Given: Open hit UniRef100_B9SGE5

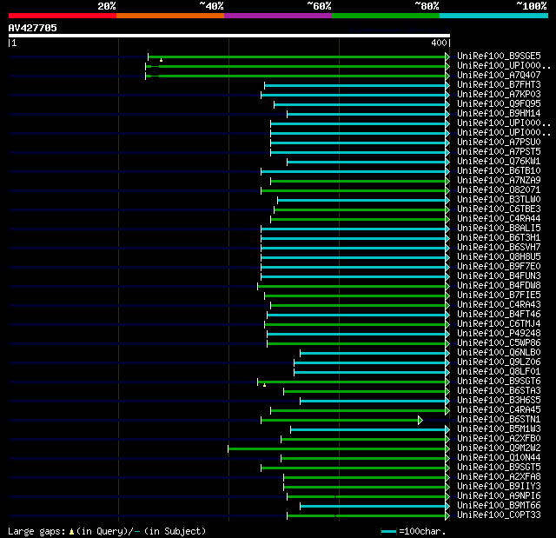Looking at the screenshot, I should [x=499, y=56].
